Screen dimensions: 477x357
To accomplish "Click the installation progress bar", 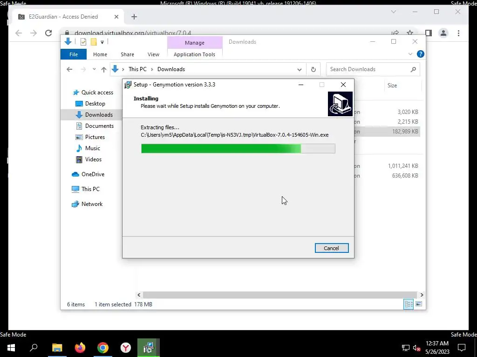I will coord(238,148).
